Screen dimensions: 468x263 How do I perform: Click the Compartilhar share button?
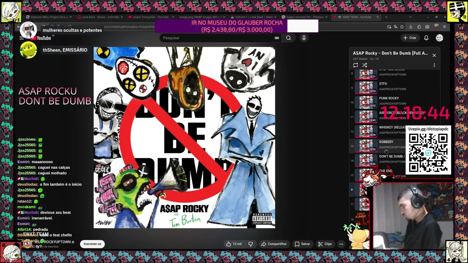pos(274,244)
